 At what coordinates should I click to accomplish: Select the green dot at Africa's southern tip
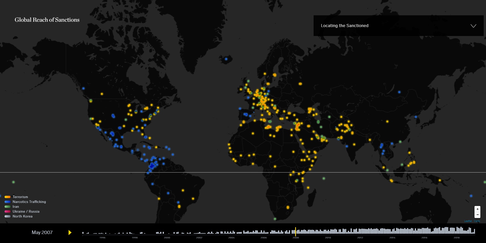(275, 219)
